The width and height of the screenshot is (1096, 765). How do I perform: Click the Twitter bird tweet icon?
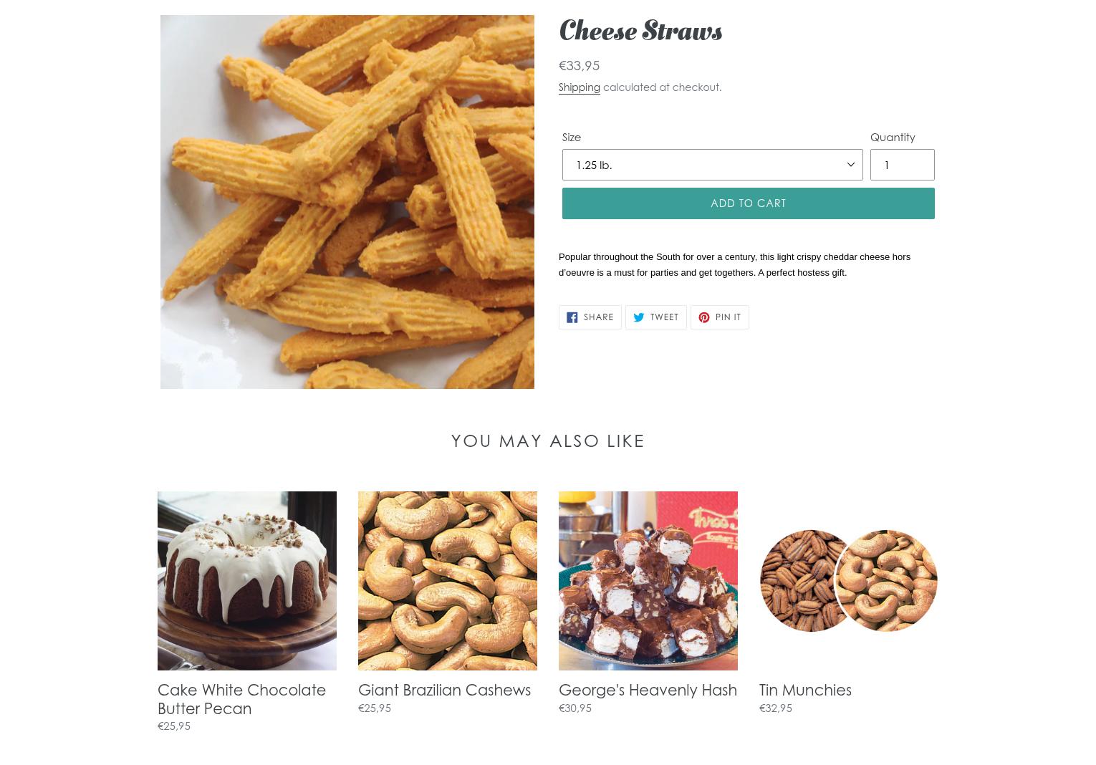tap(638, 317)
